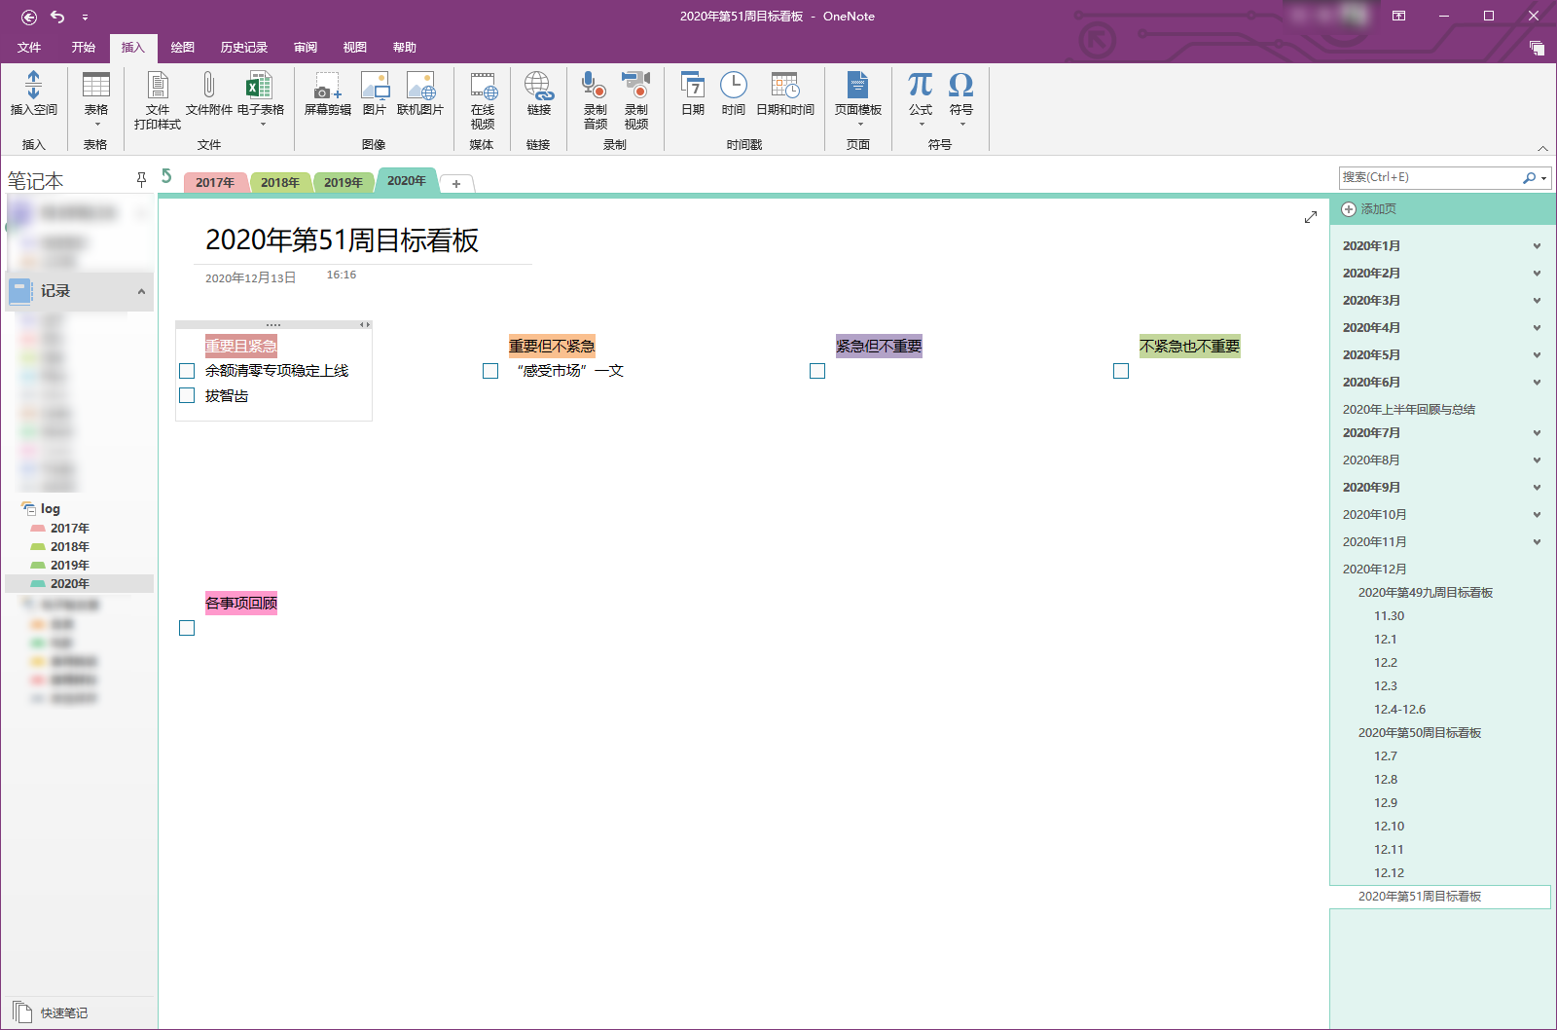Click the green section-group back arrow
Viewport: 1557px width, 1030px height.
166,175
